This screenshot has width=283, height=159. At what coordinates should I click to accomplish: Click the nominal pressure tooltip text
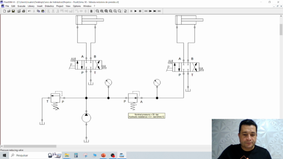(x=146, y=116)
